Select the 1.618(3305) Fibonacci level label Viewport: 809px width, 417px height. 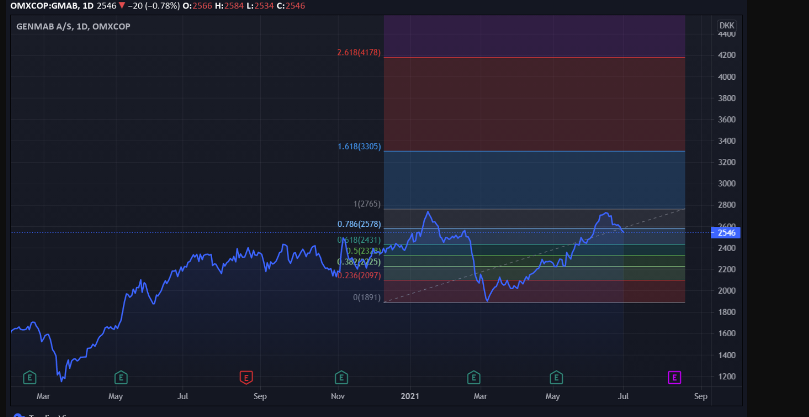359,147
